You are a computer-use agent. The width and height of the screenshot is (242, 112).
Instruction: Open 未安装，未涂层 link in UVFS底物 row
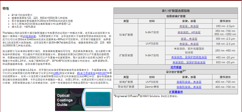[x=189, y=44]
